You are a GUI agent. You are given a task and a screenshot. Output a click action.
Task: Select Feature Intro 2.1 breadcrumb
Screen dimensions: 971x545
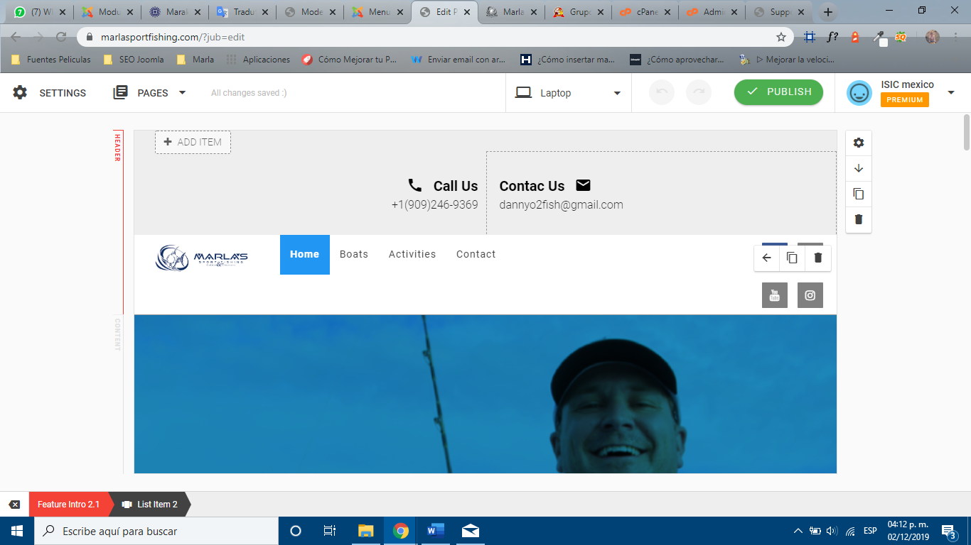pos(68,505)
